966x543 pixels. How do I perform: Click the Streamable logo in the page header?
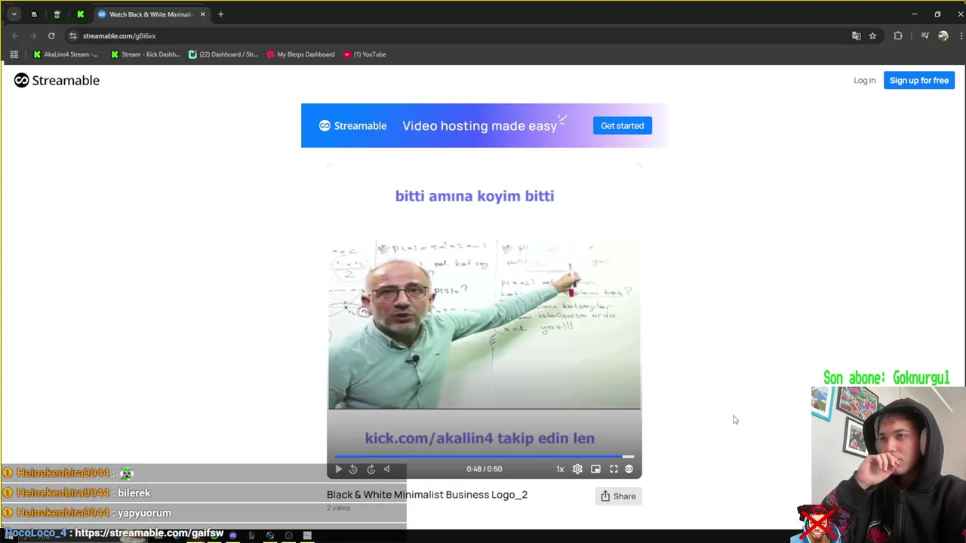[57, 80]
